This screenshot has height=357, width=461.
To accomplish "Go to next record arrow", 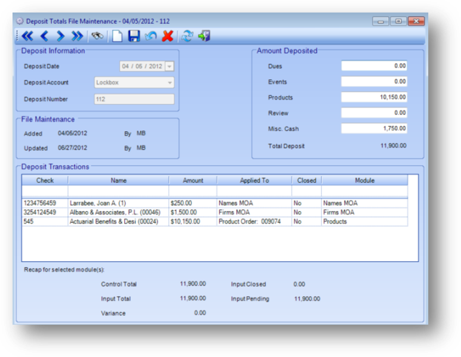I will [60, 36].
